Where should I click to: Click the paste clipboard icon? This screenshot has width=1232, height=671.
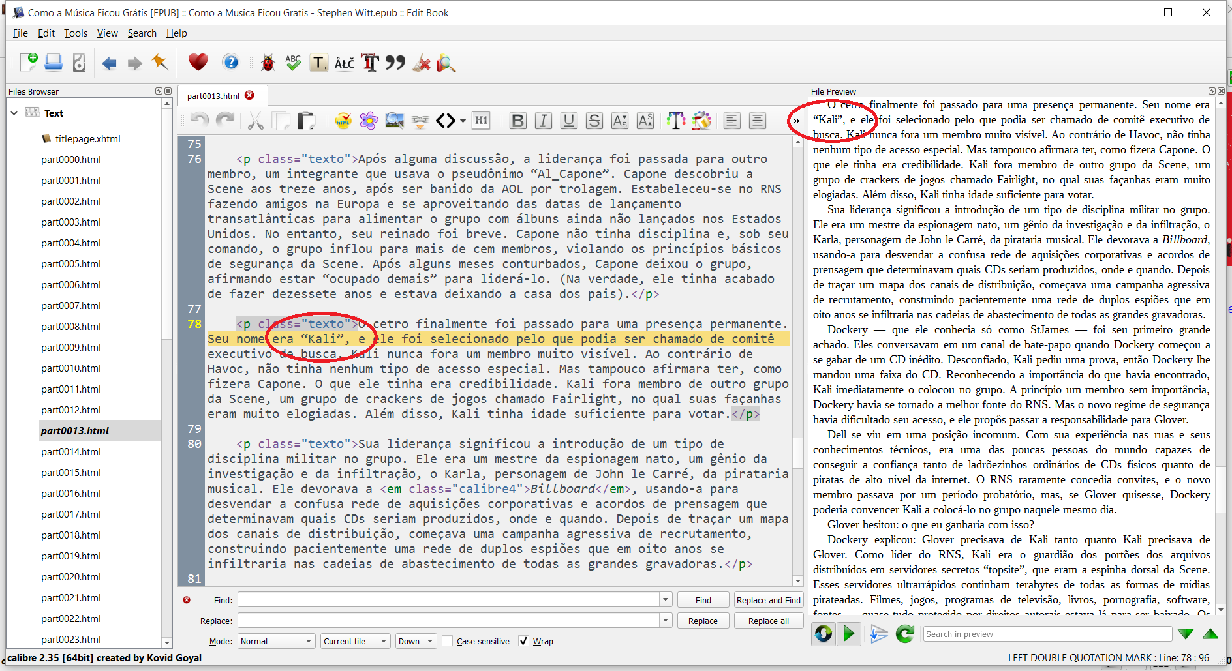pyautogui.click(x=306, y=121)
